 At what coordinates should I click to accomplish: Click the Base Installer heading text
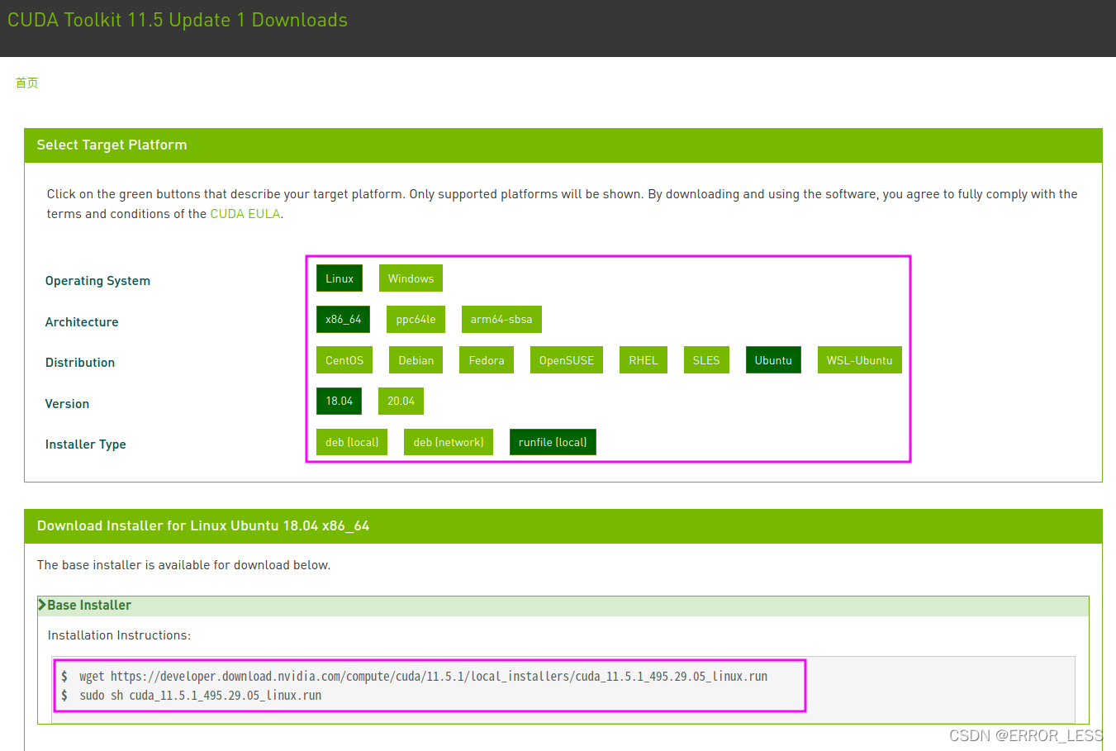click(89, 605)
